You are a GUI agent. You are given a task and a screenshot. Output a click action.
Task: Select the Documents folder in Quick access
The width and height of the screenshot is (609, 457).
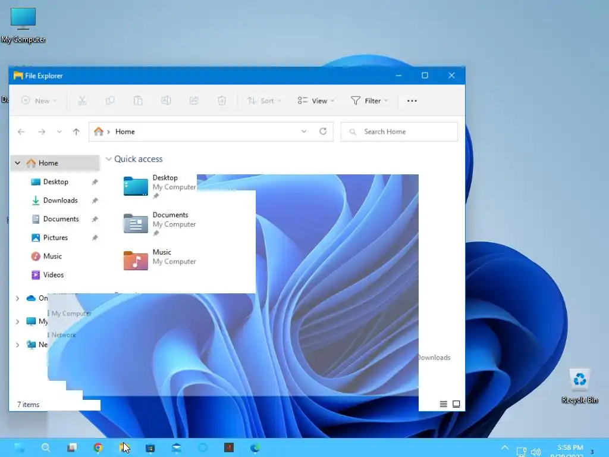coord(159,224)
